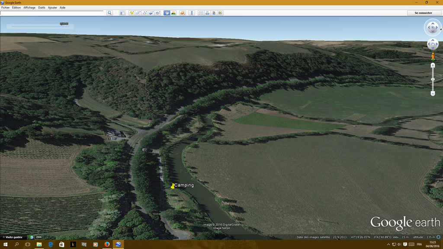Click the Save Image icon

point(214,13)
